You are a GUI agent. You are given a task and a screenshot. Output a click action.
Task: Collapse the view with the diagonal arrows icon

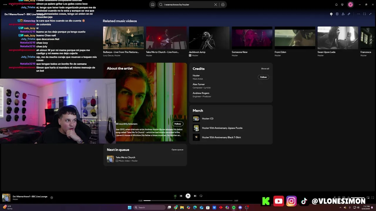(370, 14)
